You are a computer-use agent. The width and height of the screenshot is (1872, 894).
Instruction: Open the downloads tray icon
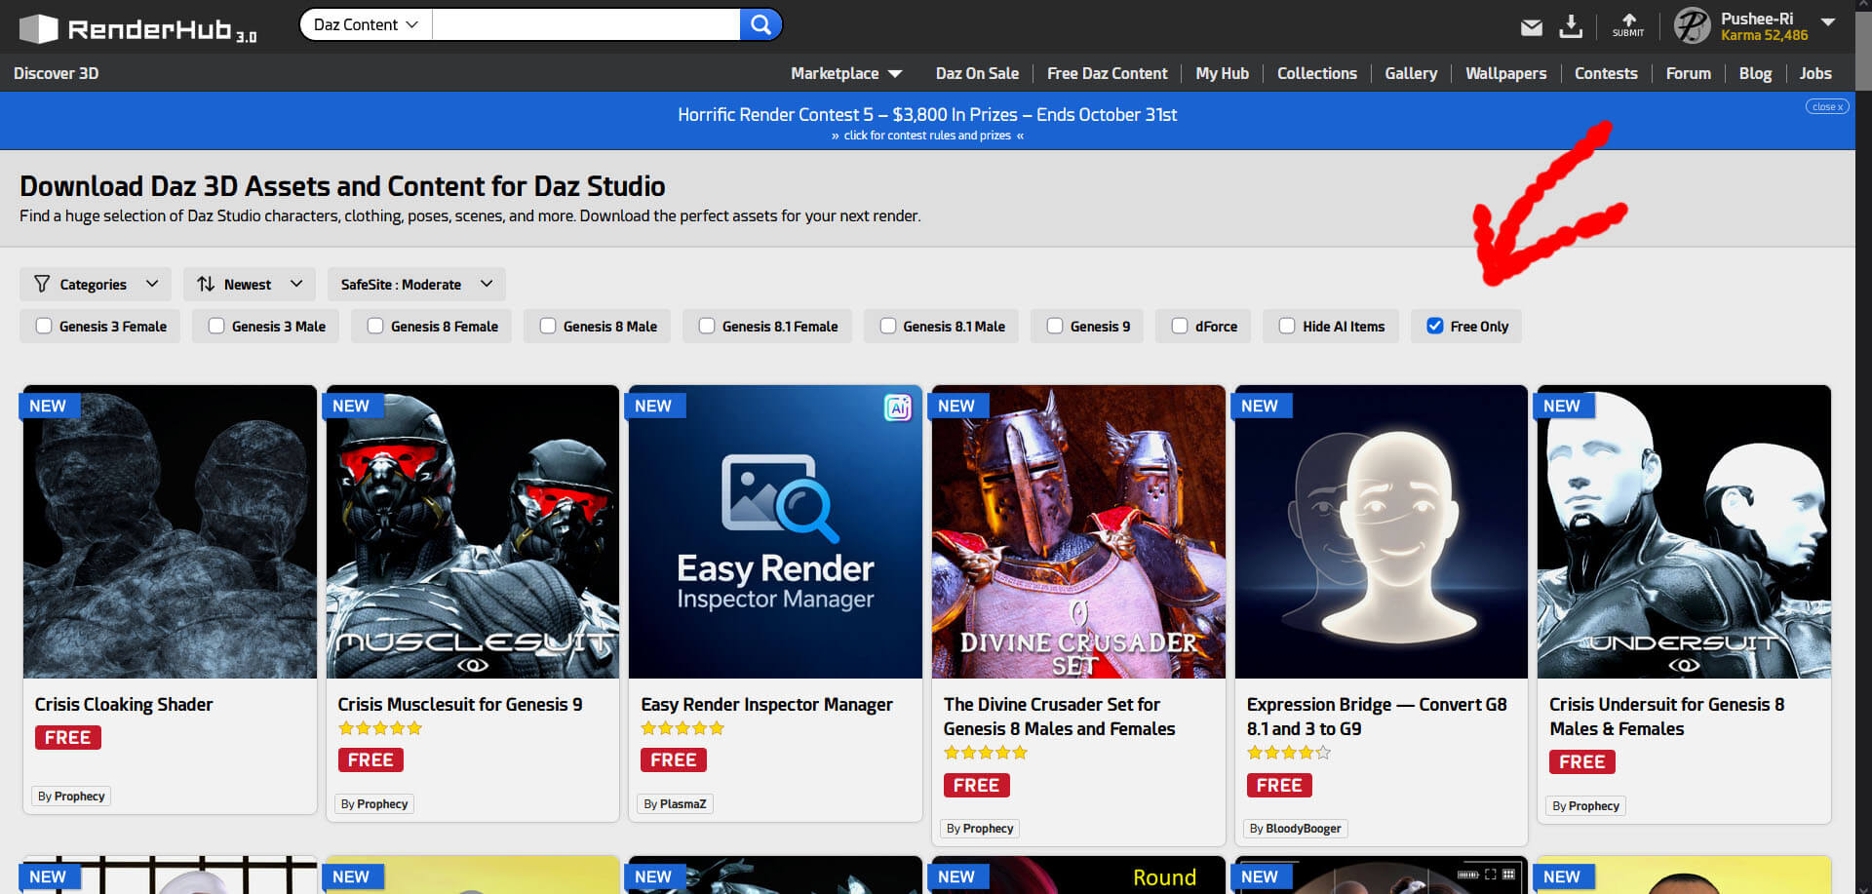[1571, 25]
